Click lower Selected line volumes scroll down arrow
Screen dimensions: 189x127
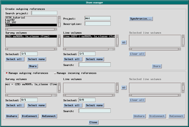pyautogui.click(x=183, y=92)
